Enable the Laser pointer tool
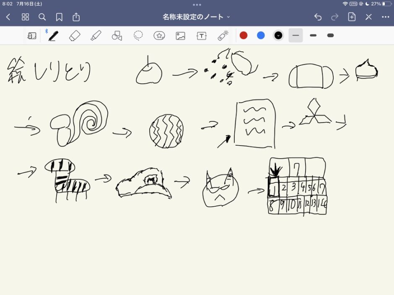This screenshot has height=295, width=394. pos(223,36)
